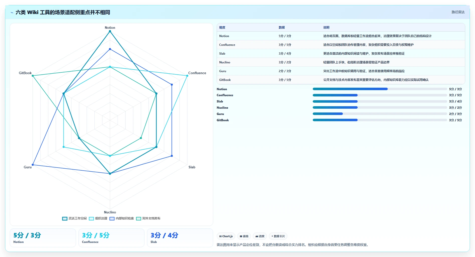475x257 pixels.
Task: Click the Notion progress bar
Action: pos(380,89)
